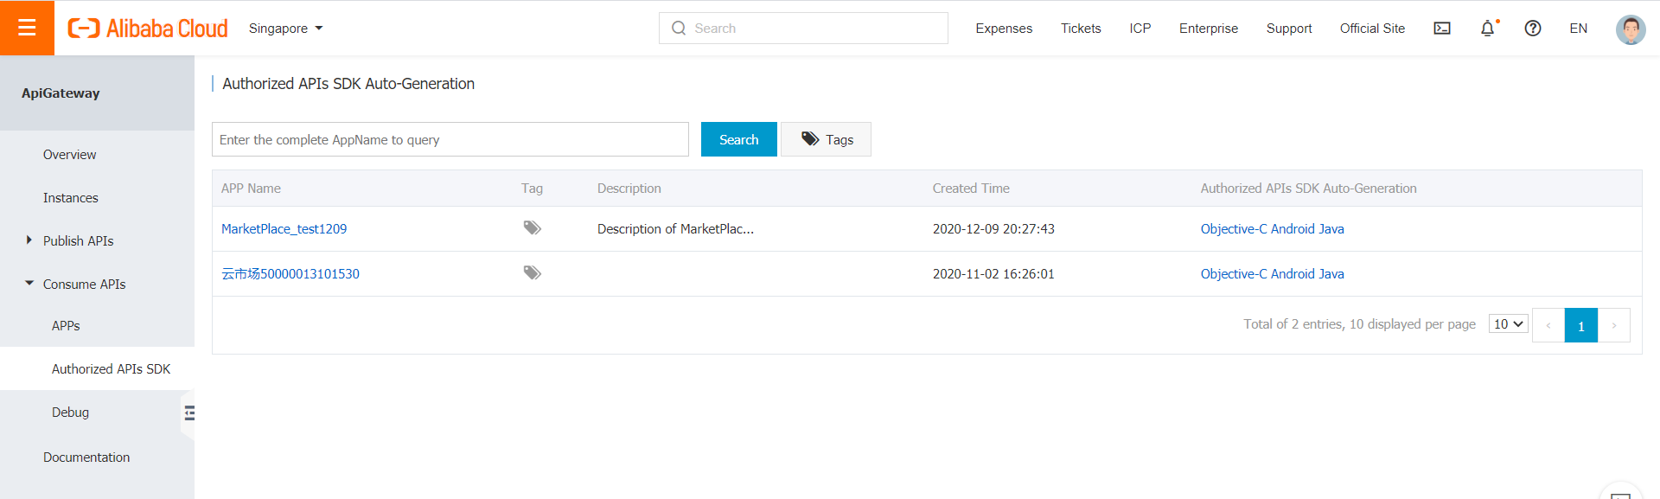Open the Singapore region dropdown
1660x499 pixels.
[x=285, y=29]
